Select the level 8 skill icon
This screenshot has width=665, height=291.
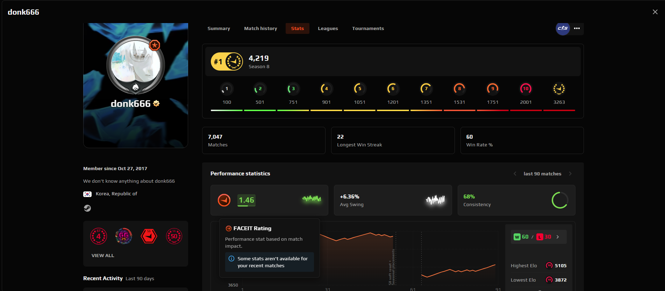tap(459, 89)
